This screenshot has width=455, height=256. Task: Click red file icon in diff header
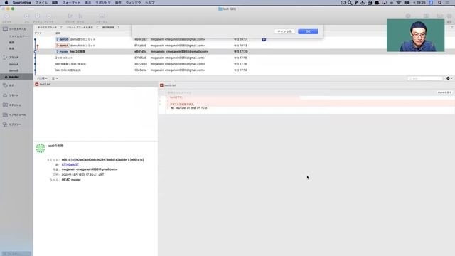161,85
